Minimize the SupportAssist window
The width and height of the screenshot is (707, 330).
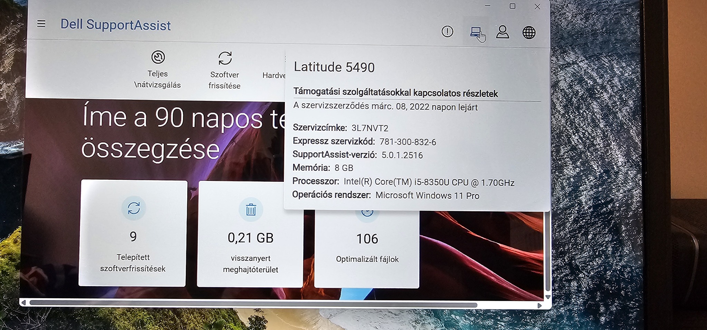(488, 6)
